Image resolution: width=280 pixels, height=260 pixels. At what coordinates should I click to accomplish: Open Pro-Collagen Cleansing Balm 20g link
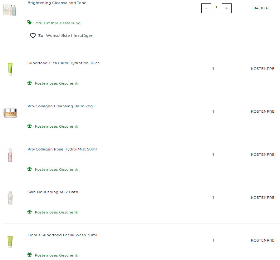[x=60, y=106]
